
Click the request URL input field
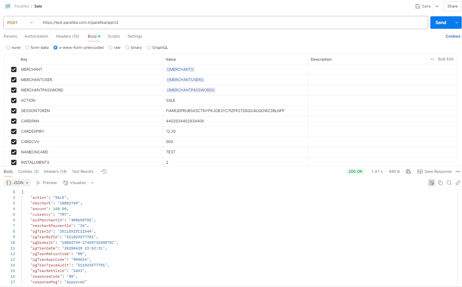(x=232, y=23)
